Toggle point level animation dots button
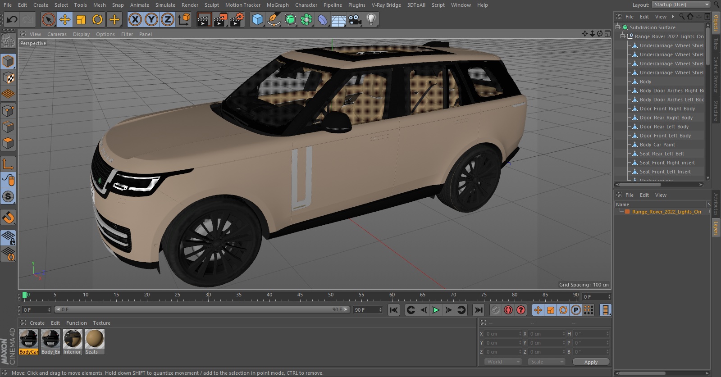Screen dimensions: 721x377 click(x=589, y=310)
